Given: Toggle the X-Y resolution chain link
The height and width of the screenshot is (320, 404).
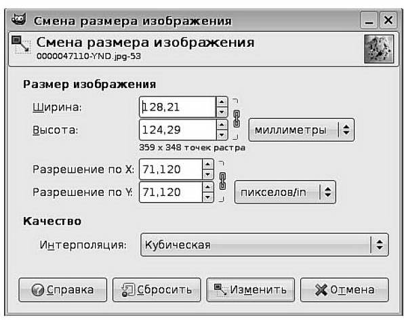Looking at the screenshot, I should click(222, 181).
